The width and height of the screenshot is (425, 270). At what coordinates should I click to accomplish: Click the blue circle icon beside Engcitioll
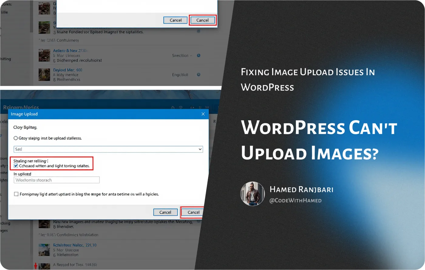click(x=199, y=74)
